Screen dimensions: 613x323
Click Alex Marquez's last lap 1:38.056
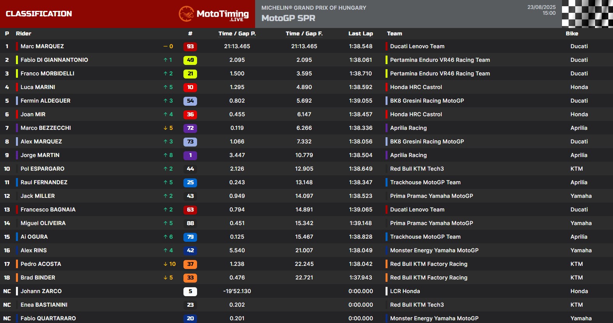(x=361, y=141)
